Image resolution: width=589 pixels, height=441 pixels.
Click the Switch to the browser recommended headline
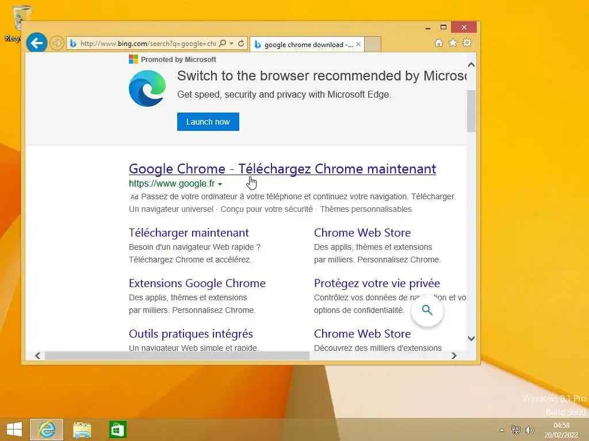(x=322, y=76)
